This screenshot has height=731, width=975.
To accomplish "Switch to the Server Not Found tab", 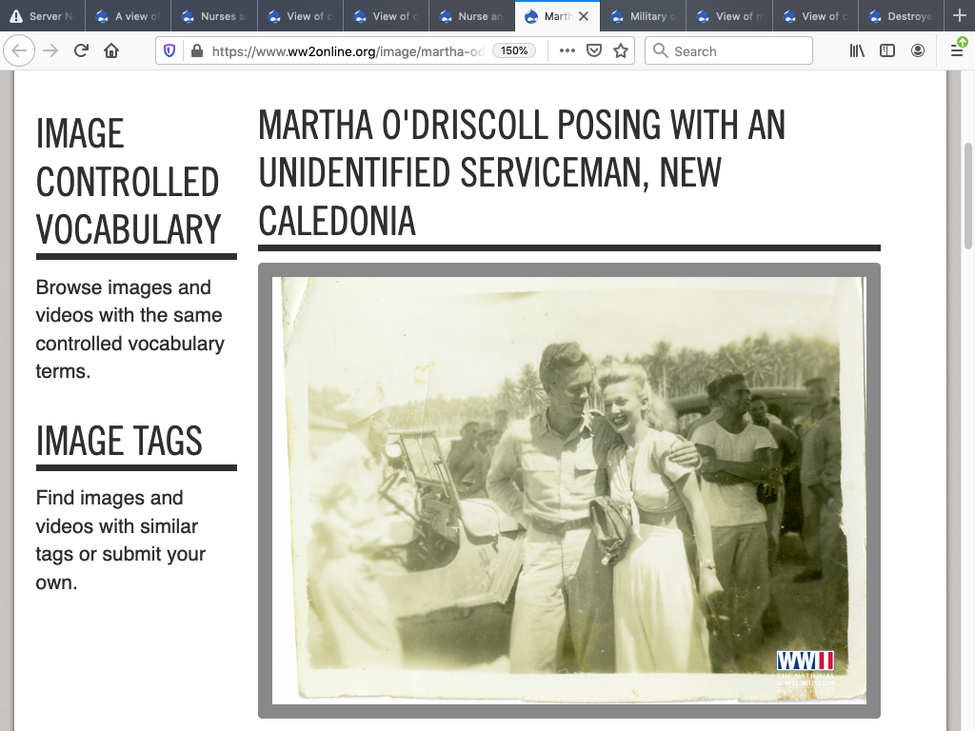I will point(43,16).
